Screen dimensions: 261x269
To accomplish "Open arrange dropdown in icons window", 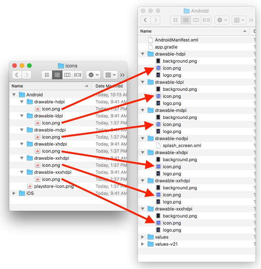I will pos(110,75).
